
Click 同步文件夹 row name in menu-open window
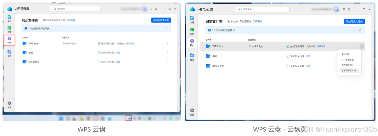click(218, 66)
